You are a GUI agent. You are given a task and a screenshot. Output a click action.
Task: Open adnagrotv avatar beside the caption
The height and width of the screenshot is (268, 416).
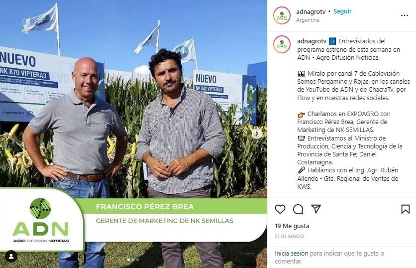coord(282,44)
